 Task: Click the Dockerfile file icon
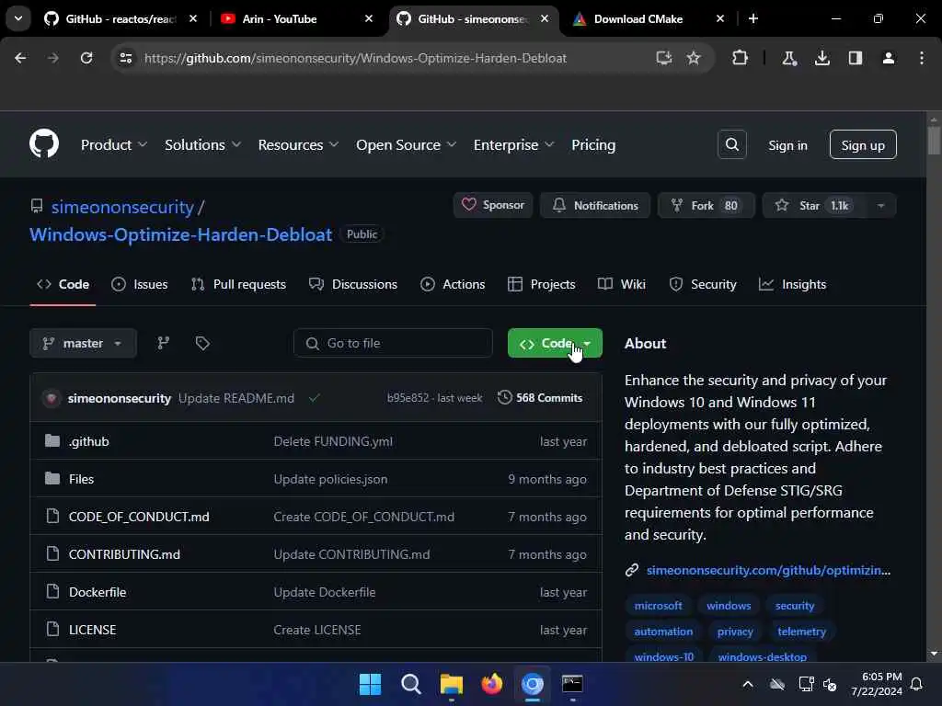click(52, 592)
